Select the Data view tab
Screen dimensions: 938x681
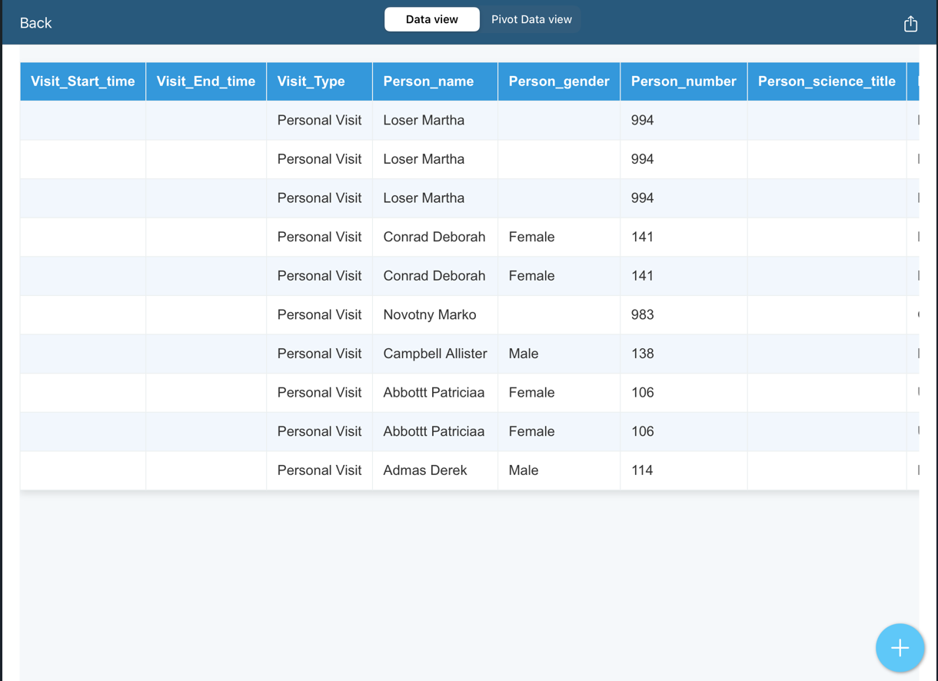(431, 19)
